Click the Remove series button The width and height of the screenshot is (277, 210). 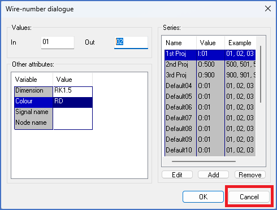250,174
